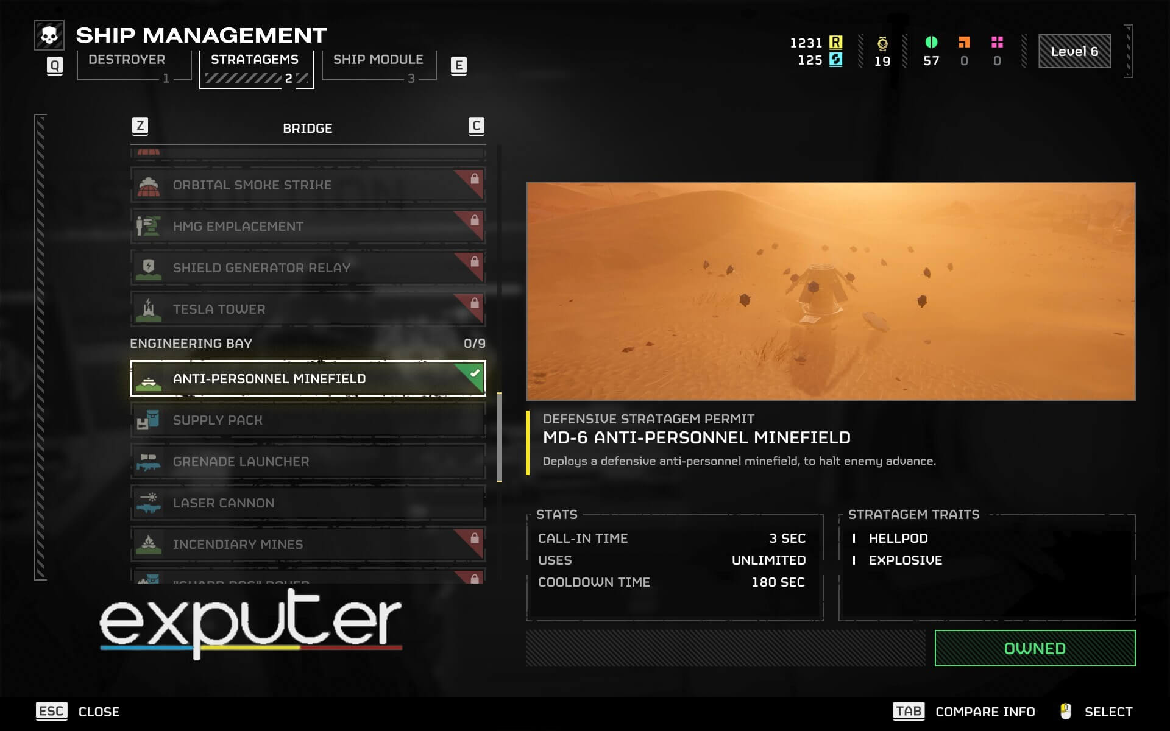Click the Level 6 badge
The width and height of the screenshot is (1170, 731).
click(x=1074, y=51)
